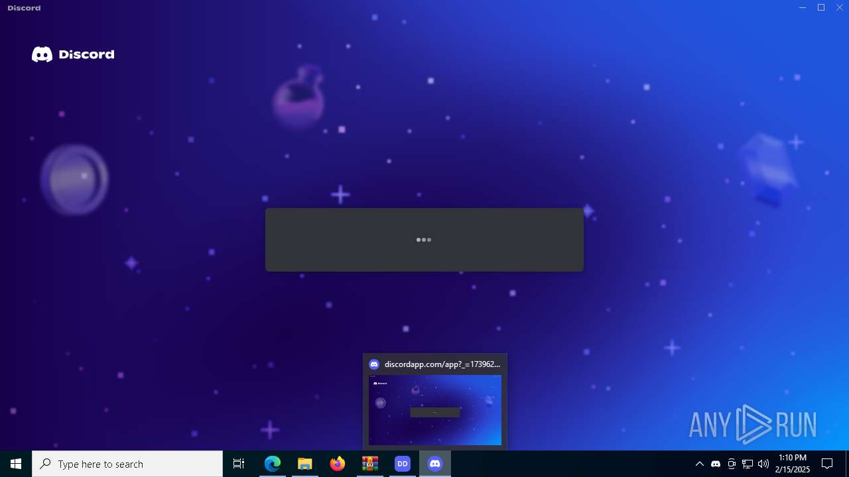The width and height of the screenshot is (849, 477).
Task: Open the Discord tray icon
Action: (716, 464)
